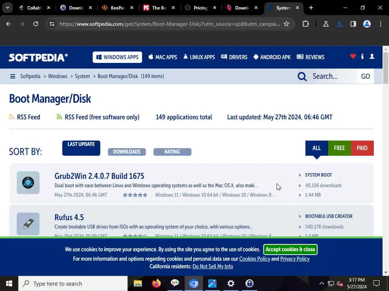Click the GO search button

coord(365,76)
